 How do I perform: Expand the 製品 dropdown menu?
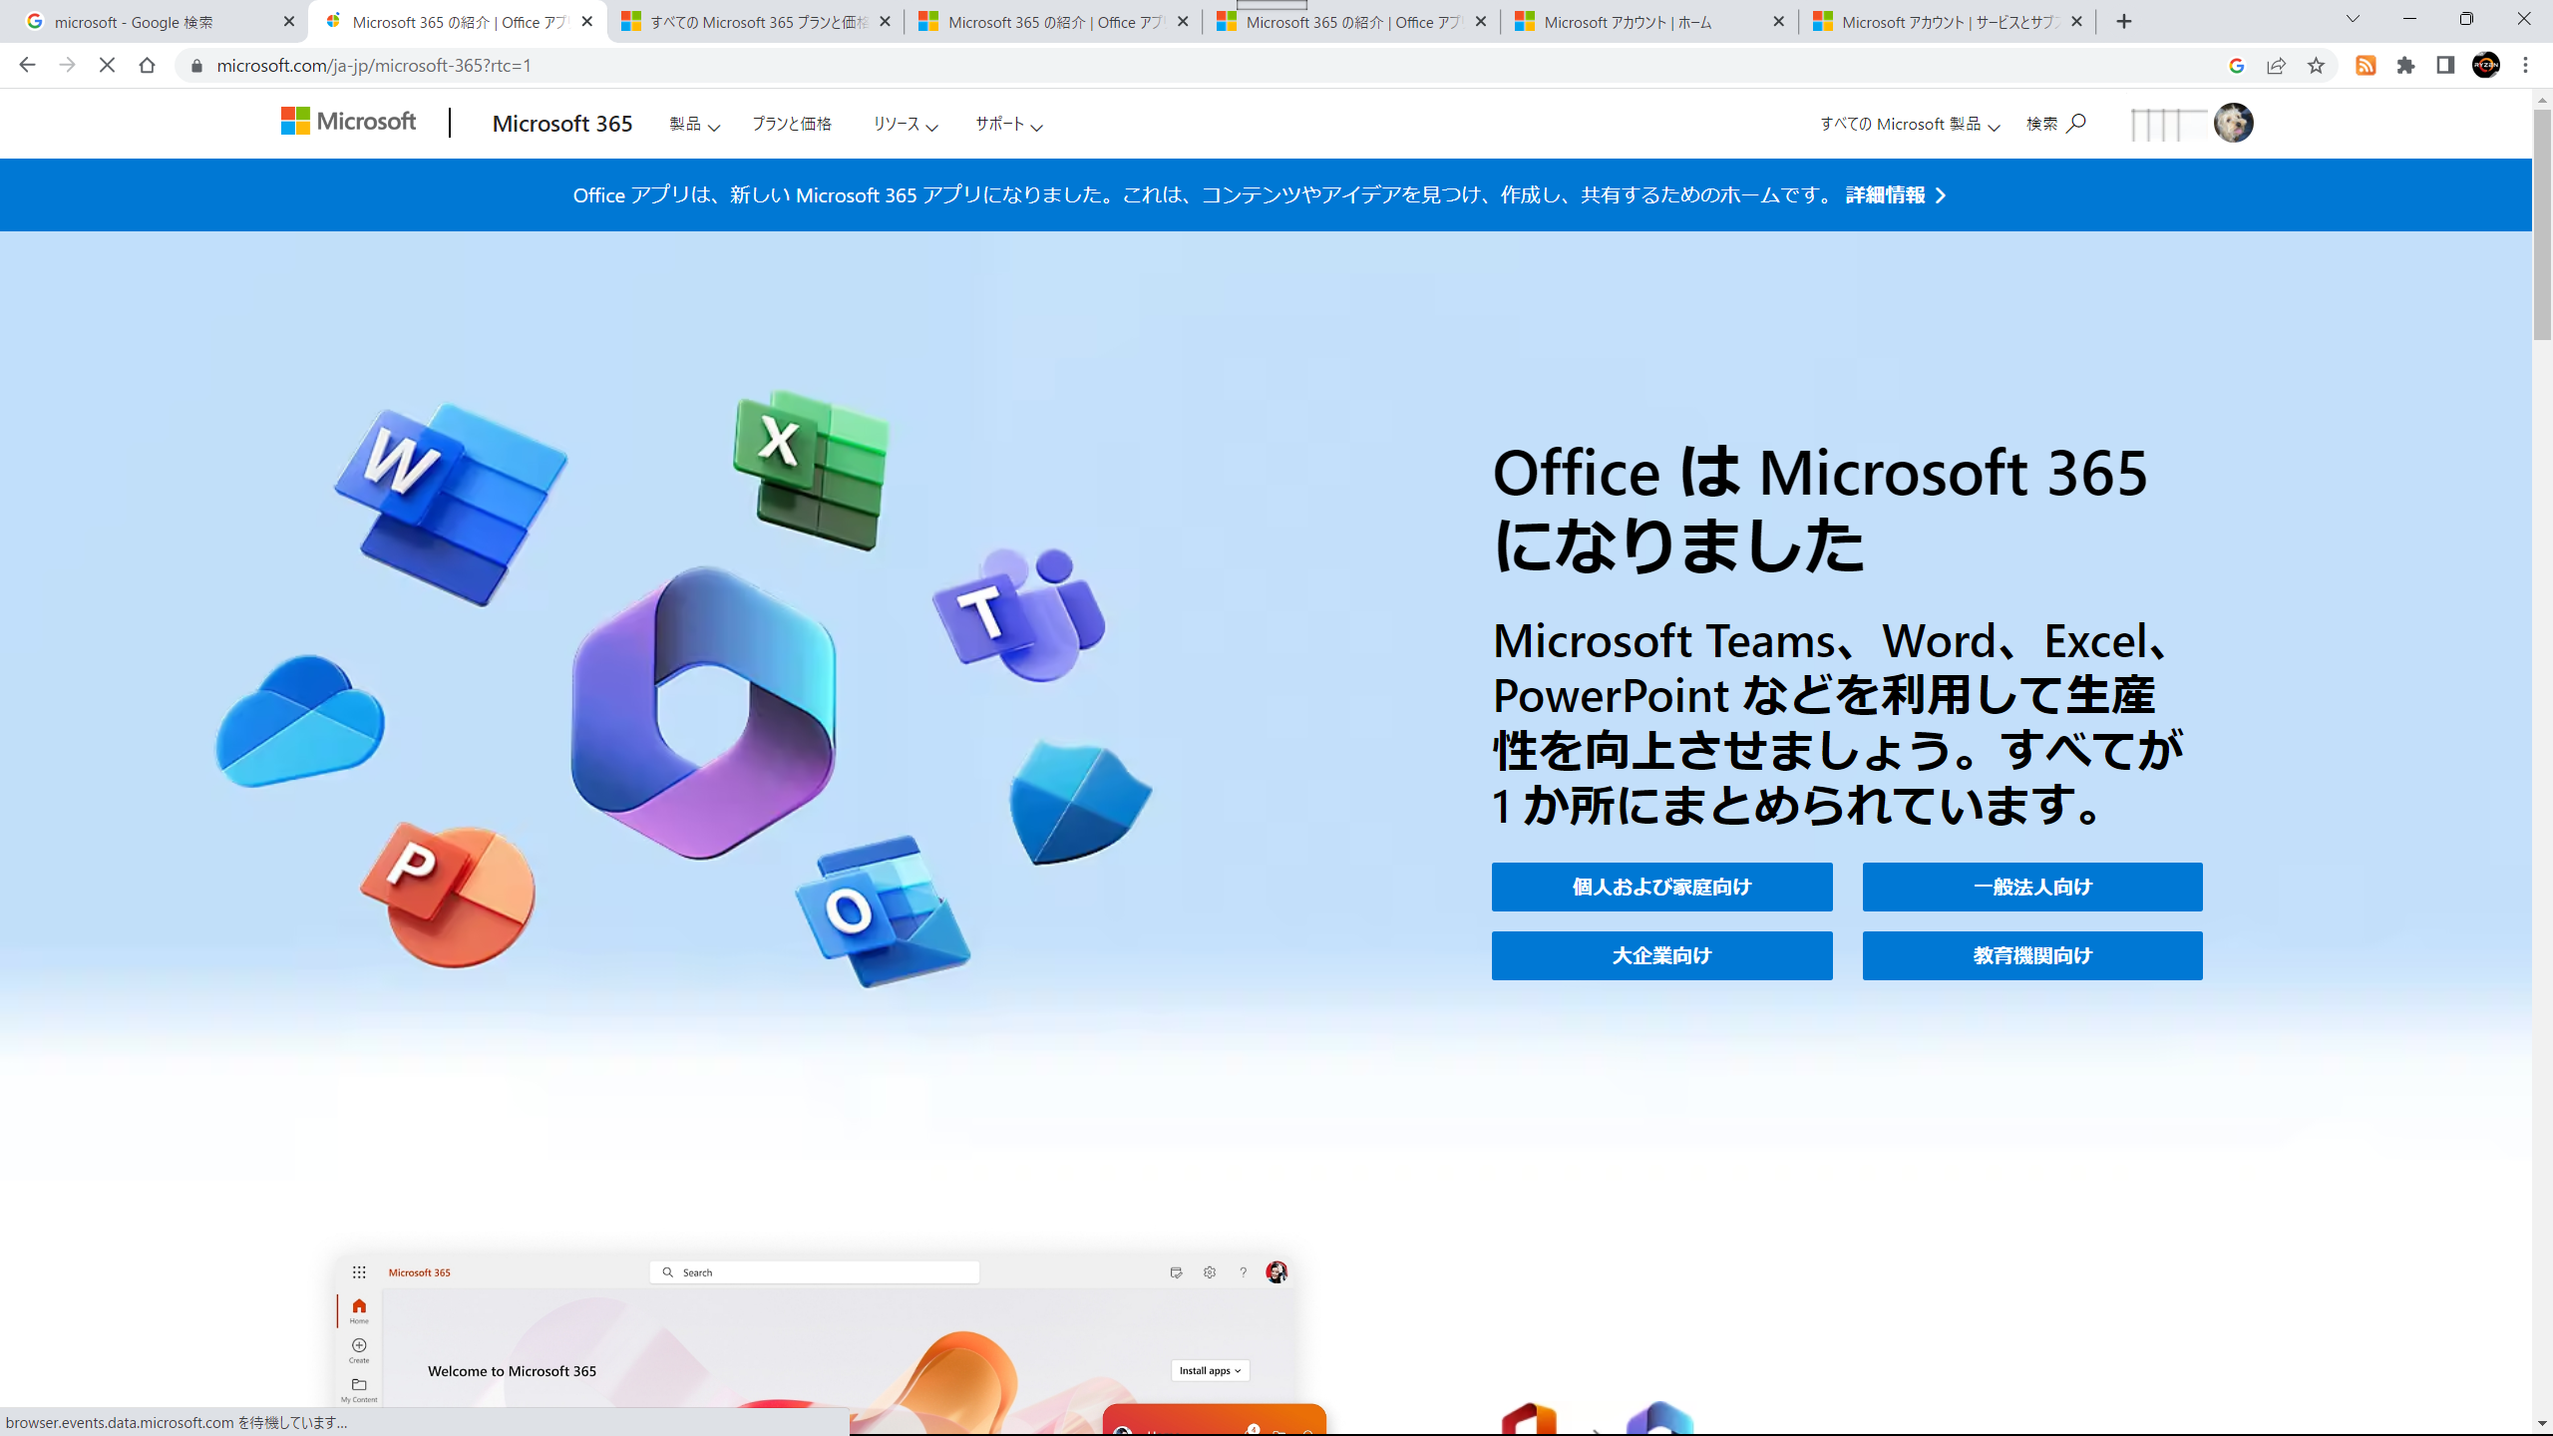pos(694,124)
